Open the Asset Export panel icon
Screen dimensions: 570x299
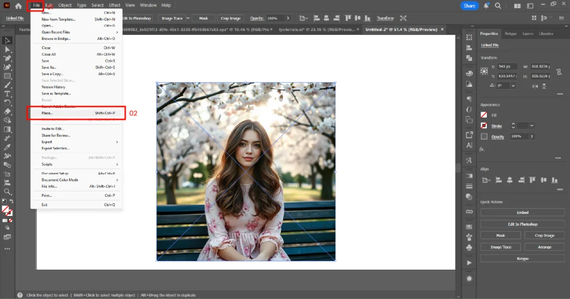click(x=469, y=135)
